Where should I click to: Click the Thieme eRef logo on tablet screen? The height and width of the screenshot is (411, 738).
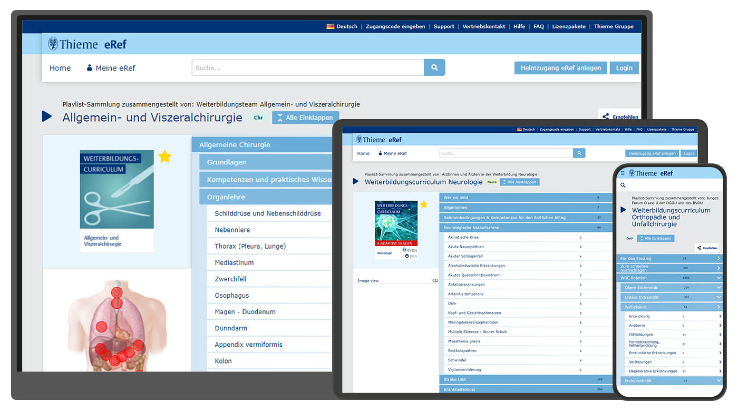click(379, 140)
